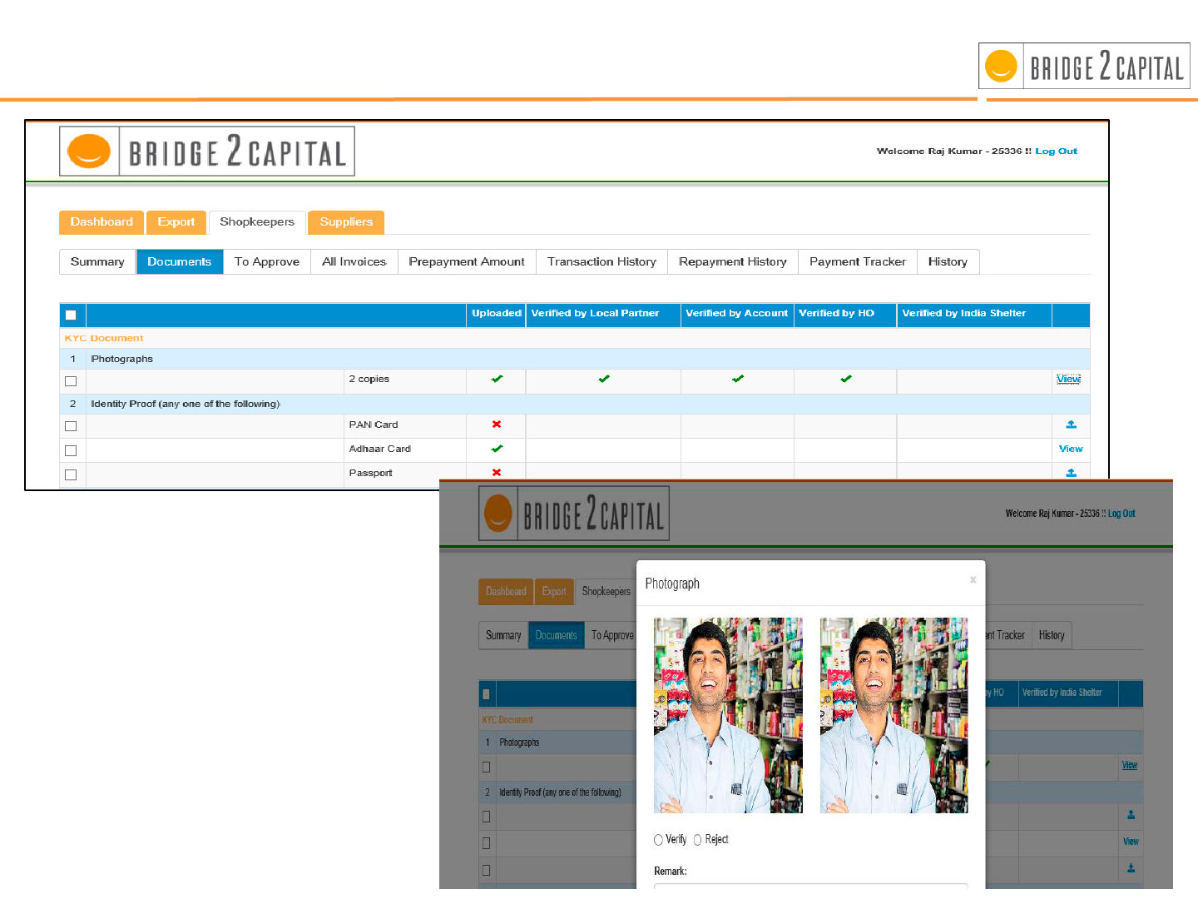1198x899 pixels.
Task: Click the Passport upload icon
Action: coord(1071,473)
